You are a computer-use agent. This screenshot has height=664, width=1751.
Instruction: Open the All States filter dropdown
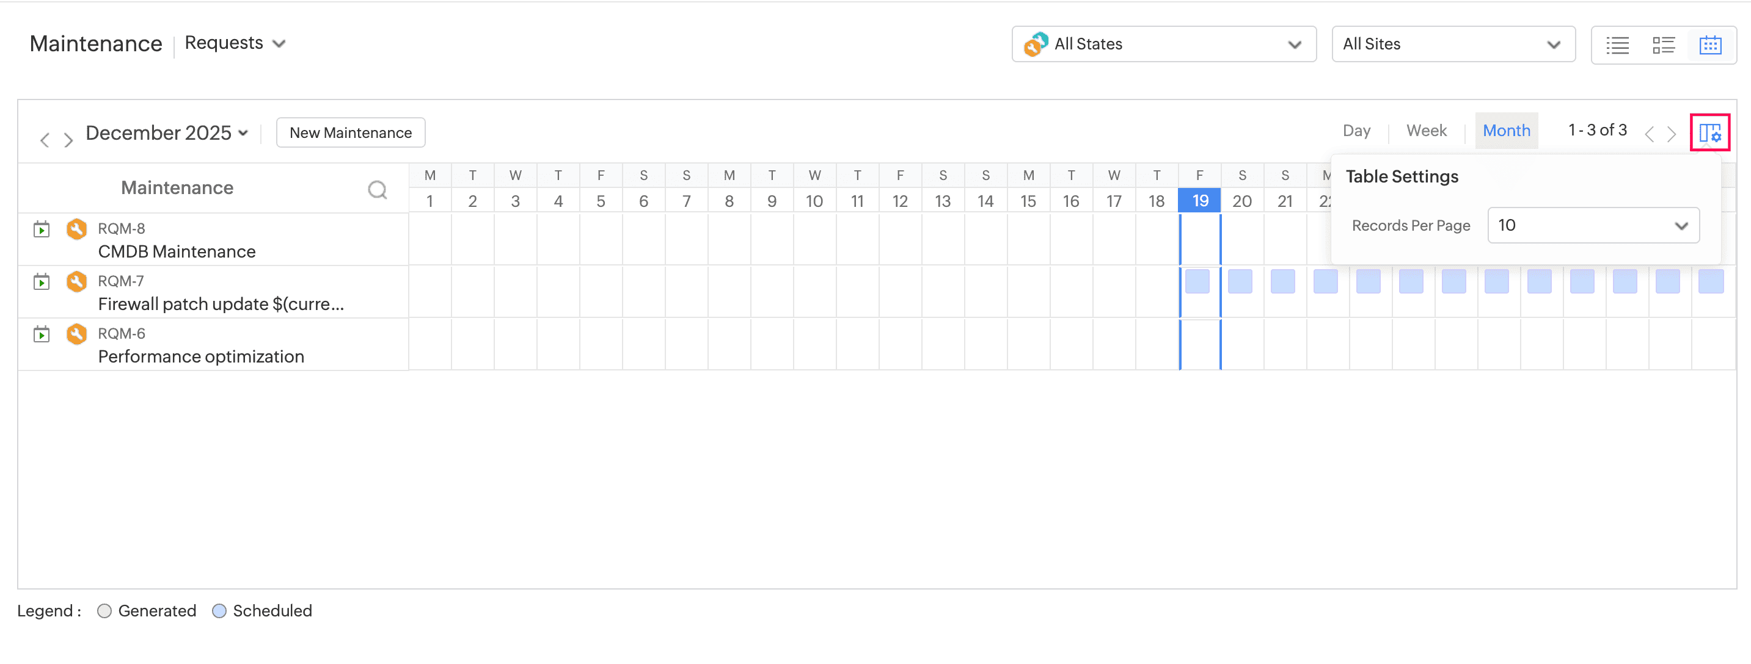point(1163,44)
